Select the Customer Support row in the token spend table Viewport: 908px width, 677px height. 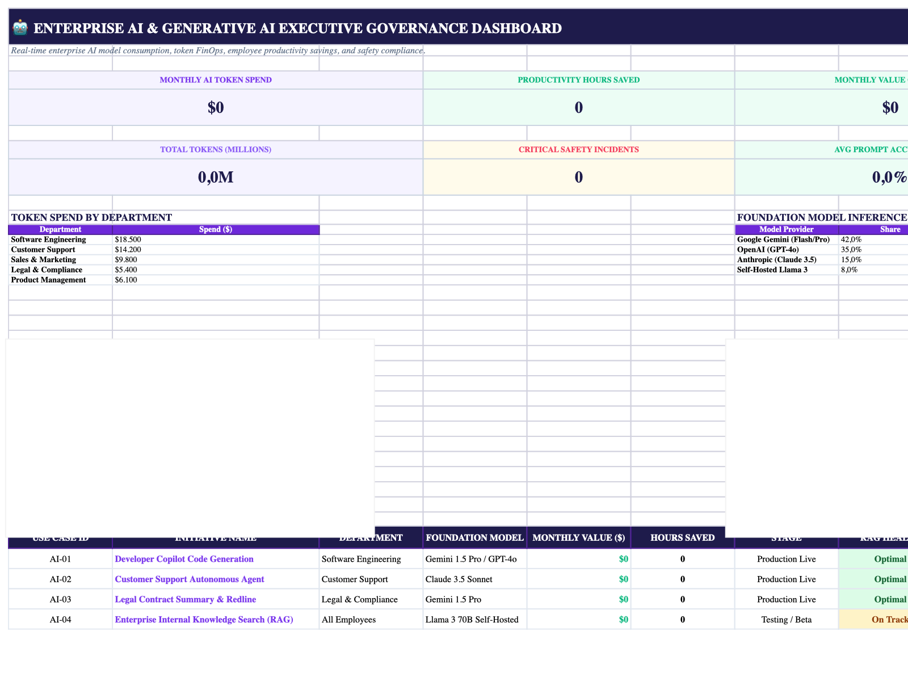[x=164, y=250]
